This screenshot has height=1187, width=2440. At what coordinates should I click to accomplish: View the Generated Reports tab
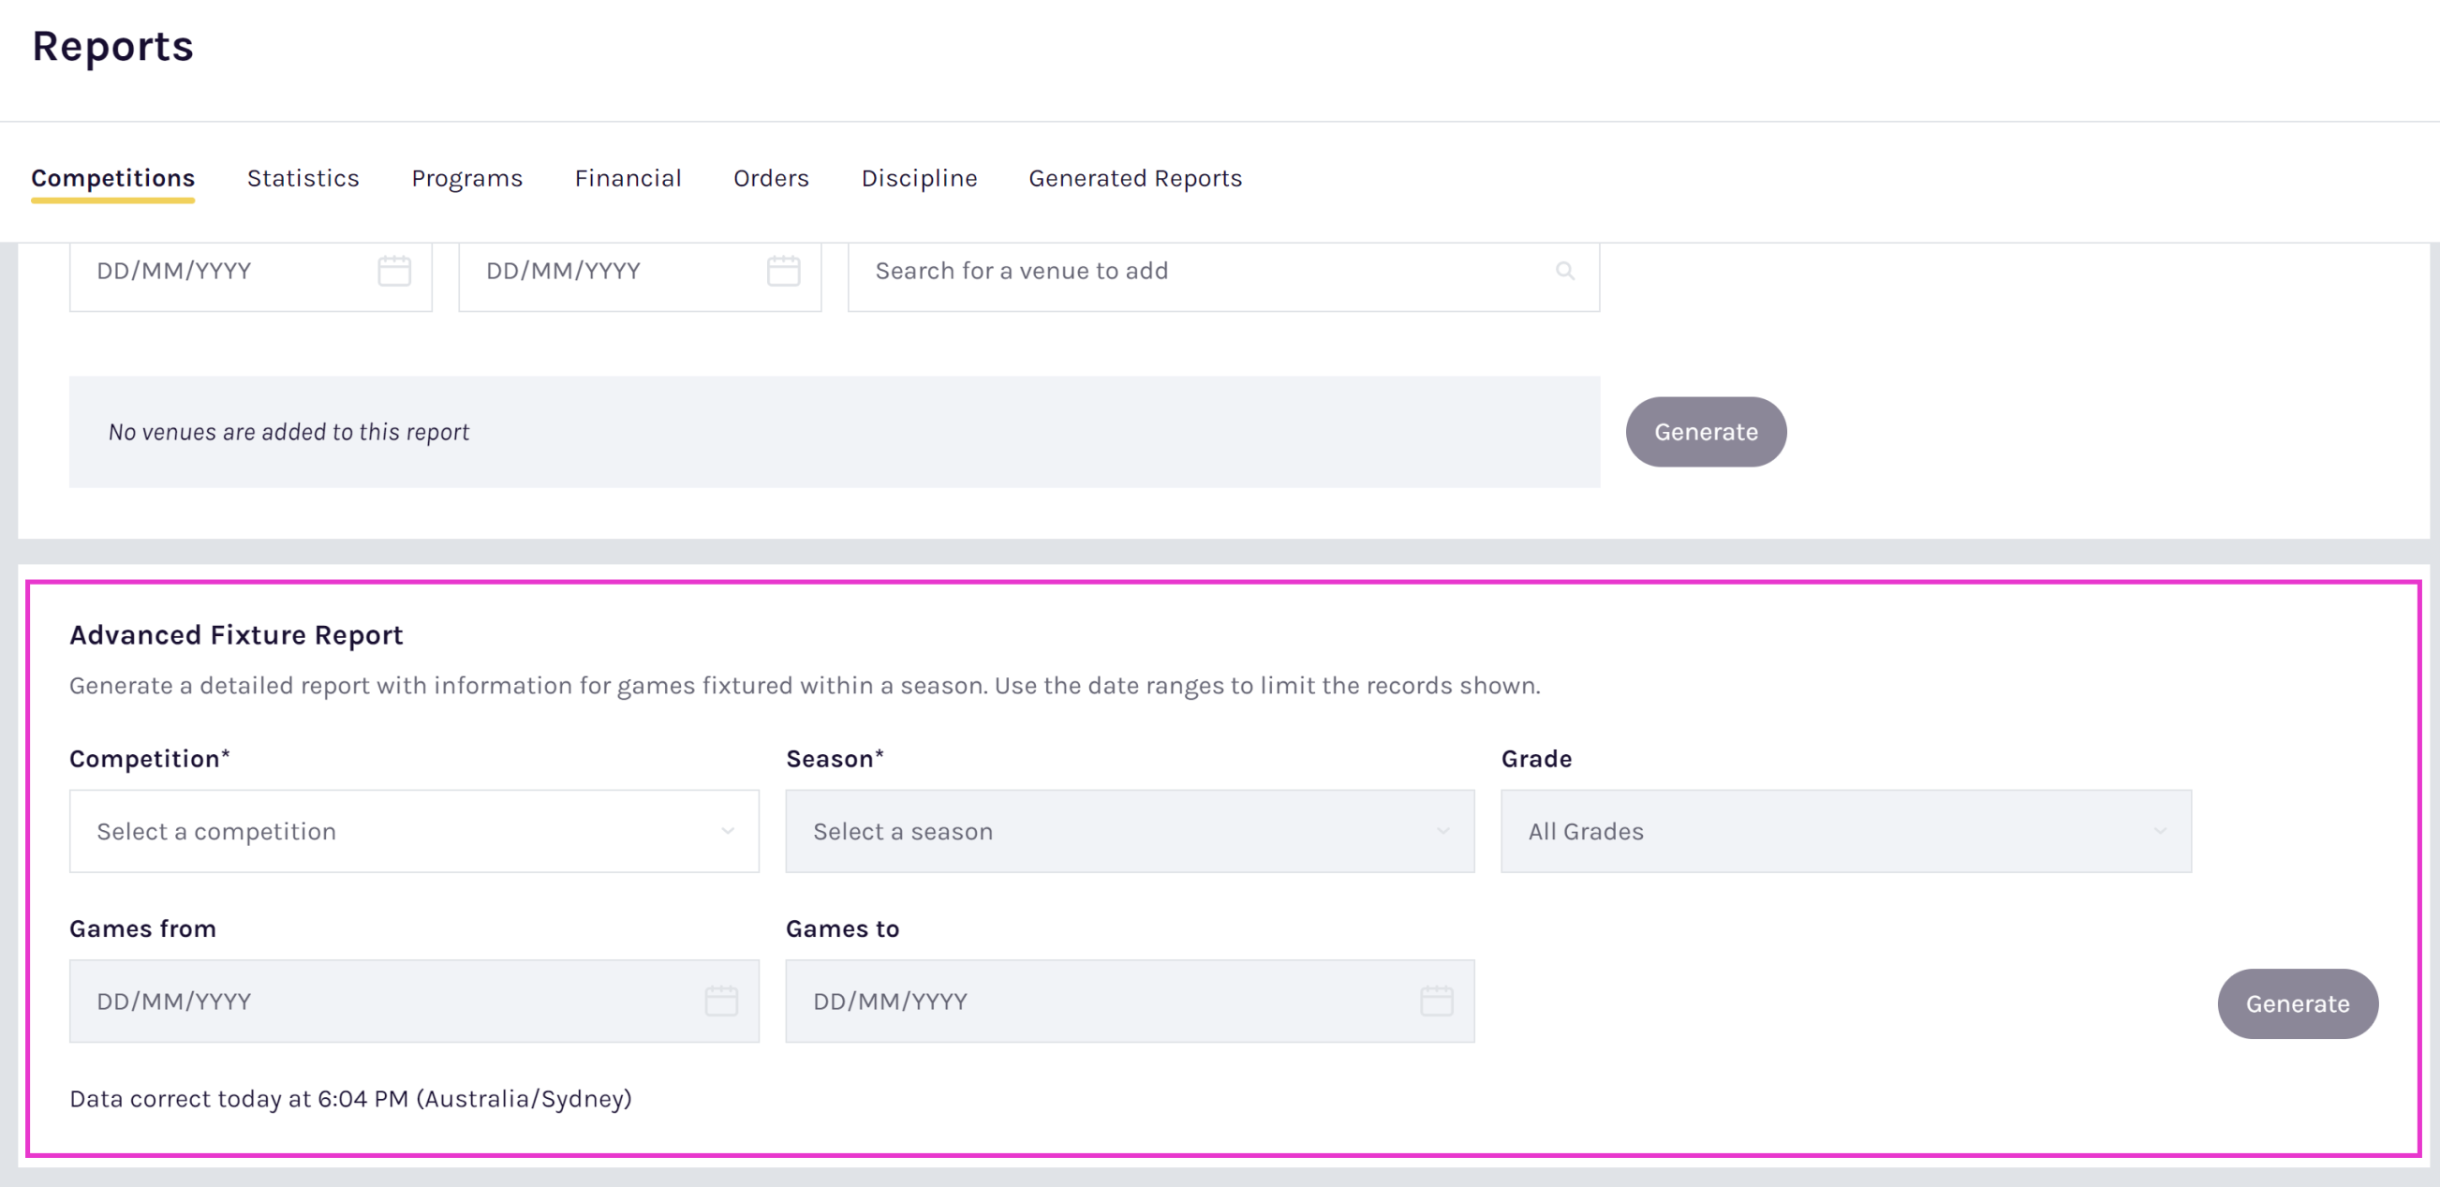pos(1134,178)
